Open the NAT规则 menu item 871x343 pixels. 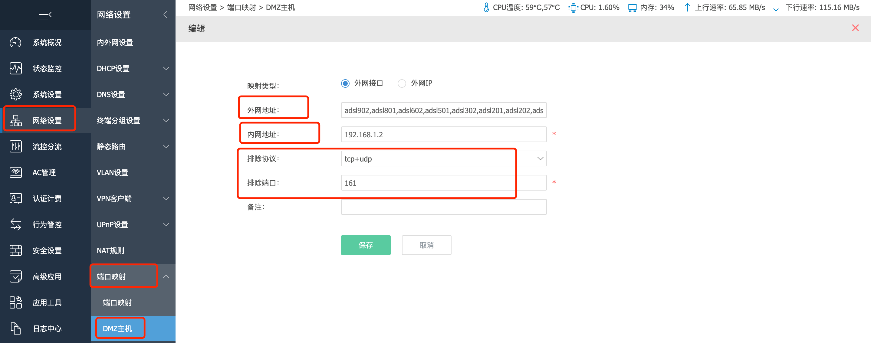[x=110, y=251]
